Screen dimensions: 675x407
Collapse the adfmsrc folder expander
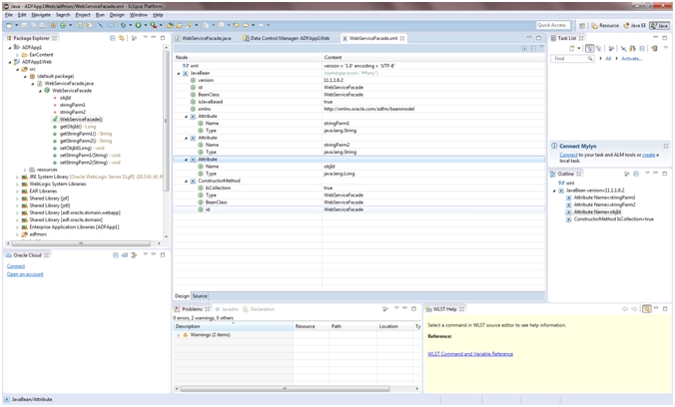point(17,234)
